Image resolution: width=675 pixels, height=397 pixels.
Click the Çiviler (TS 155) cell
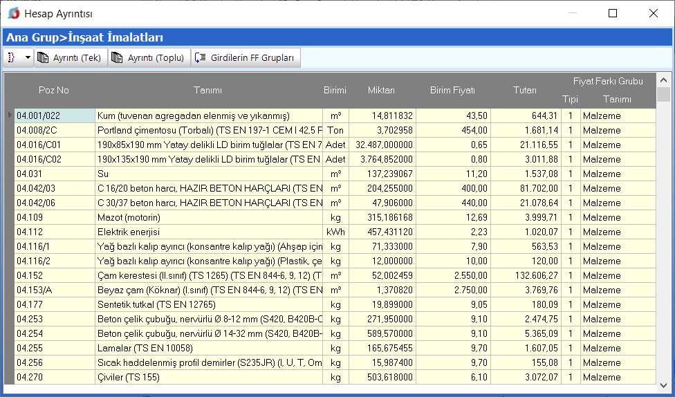click(209, 377)
